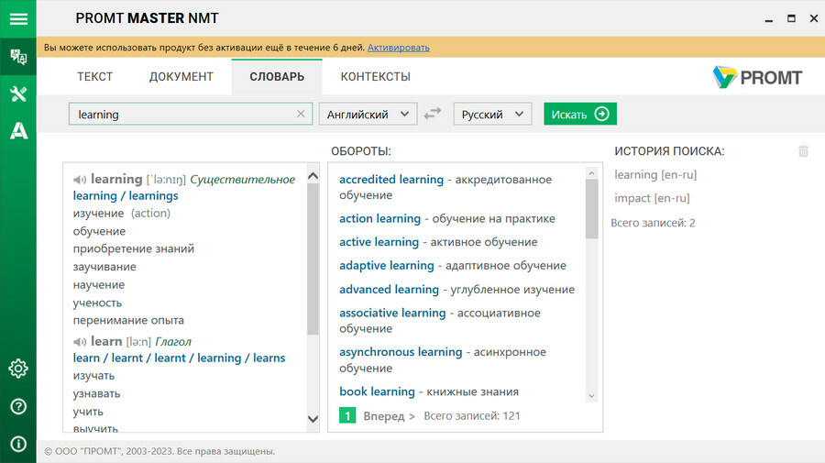This screenshot has width=825, height=463.
Task: Click the phrase 'action learning'
Action: click(x=379, y=218)
